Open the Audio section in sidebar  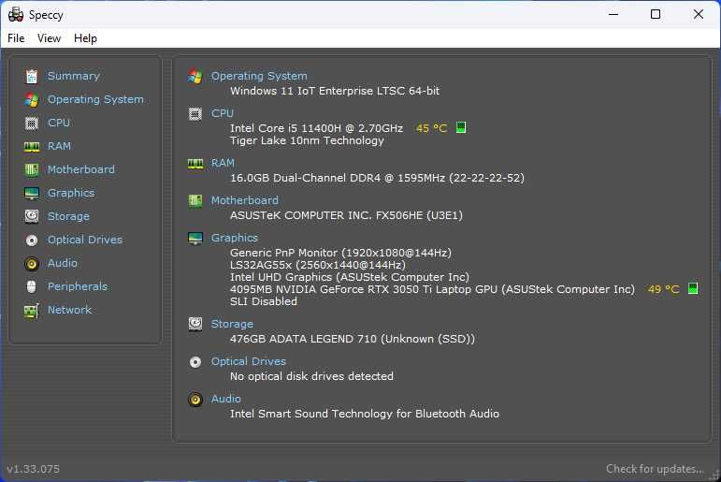pos(63,263)
